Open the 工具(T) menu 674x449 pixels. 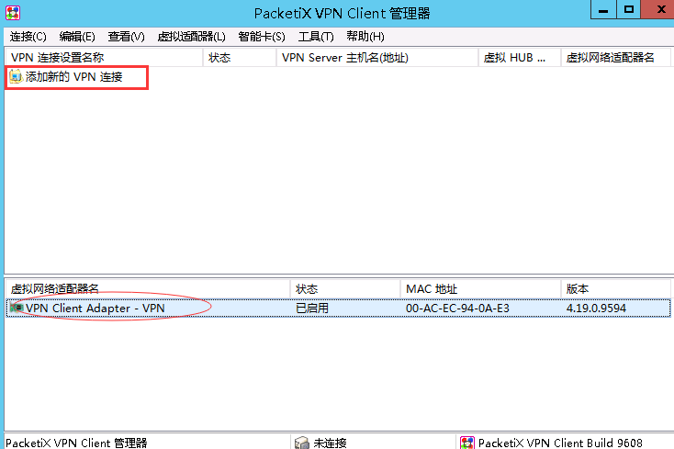(316, 37)
